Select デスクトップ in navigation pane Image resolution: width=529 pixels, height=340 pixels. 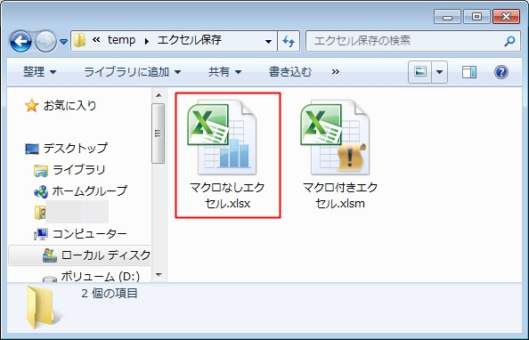tap(76, 148)
